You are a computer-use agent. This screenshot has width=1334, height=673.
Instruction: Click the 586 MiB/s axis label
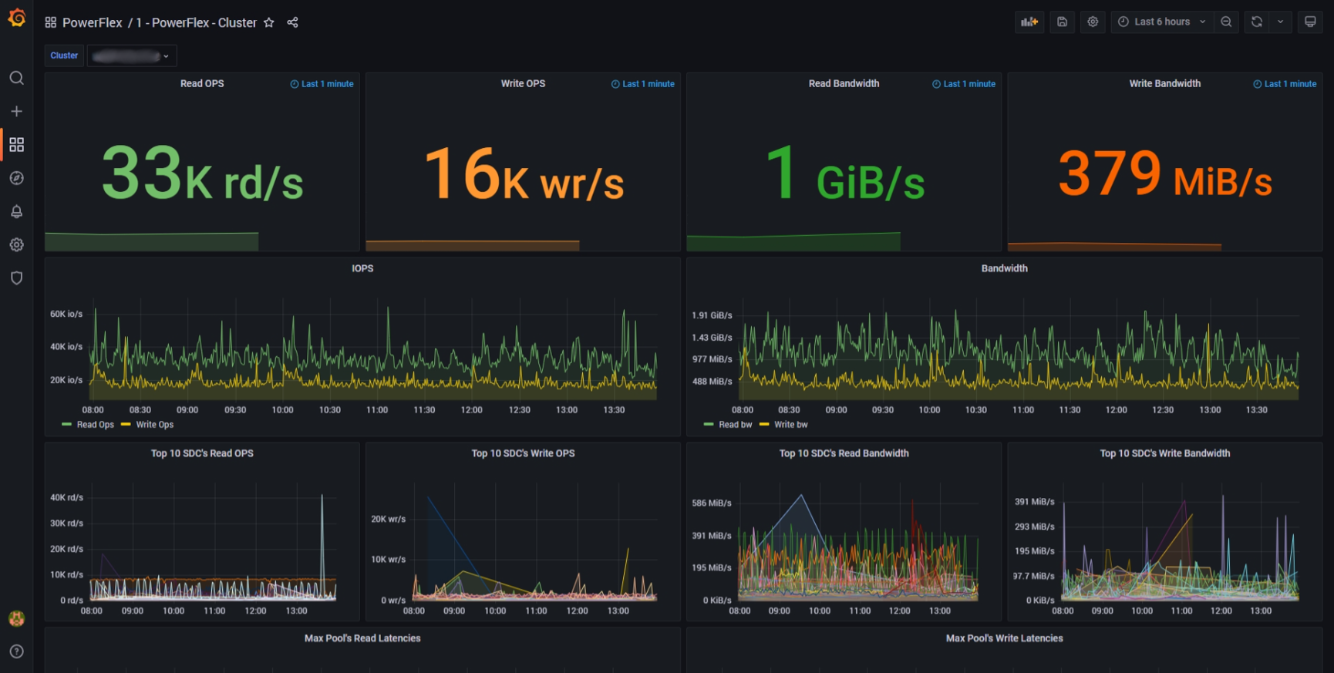[712, 503]
